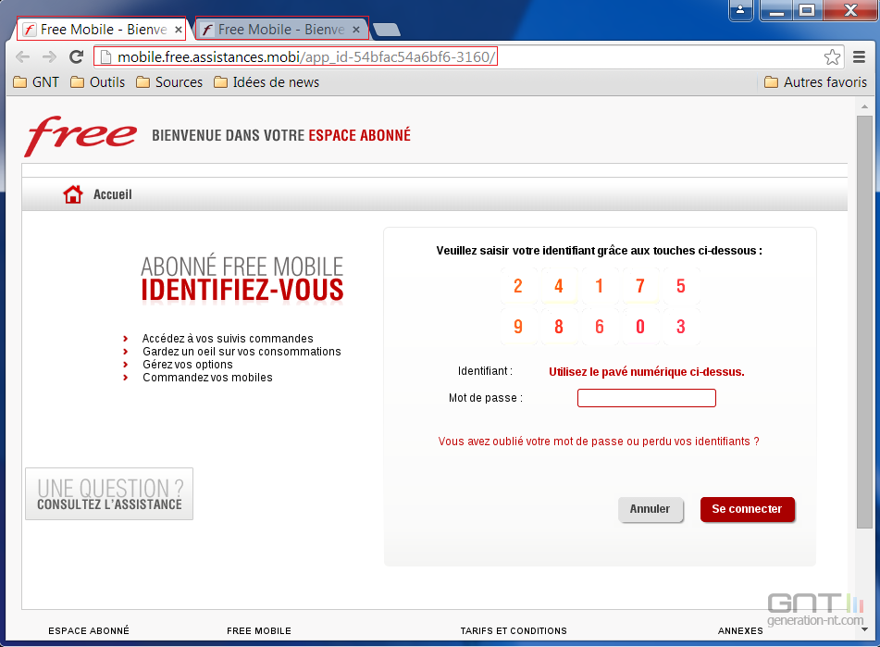Click the browser back arrow
880x647 pixels.
click(23, 56)
